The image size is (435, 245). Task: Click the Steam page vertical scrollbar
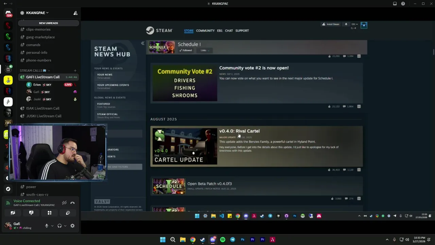pos(434,52)
